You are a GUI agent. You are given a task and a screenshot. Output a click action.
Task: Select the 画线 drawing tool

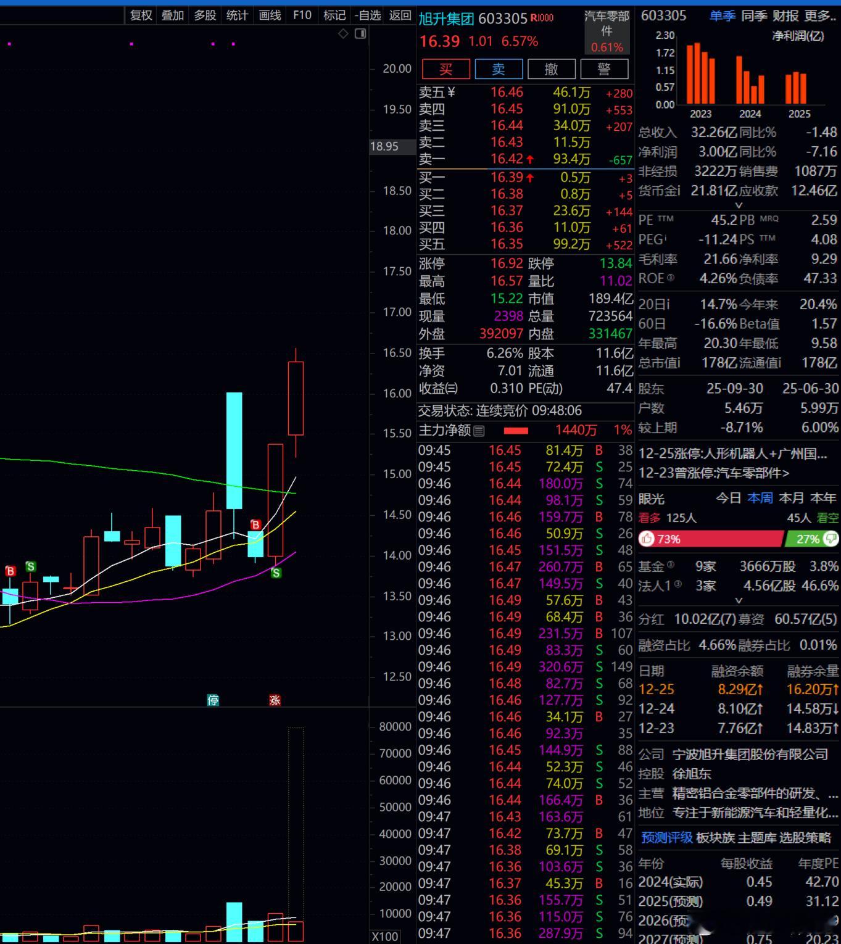[x=270, y=15]
